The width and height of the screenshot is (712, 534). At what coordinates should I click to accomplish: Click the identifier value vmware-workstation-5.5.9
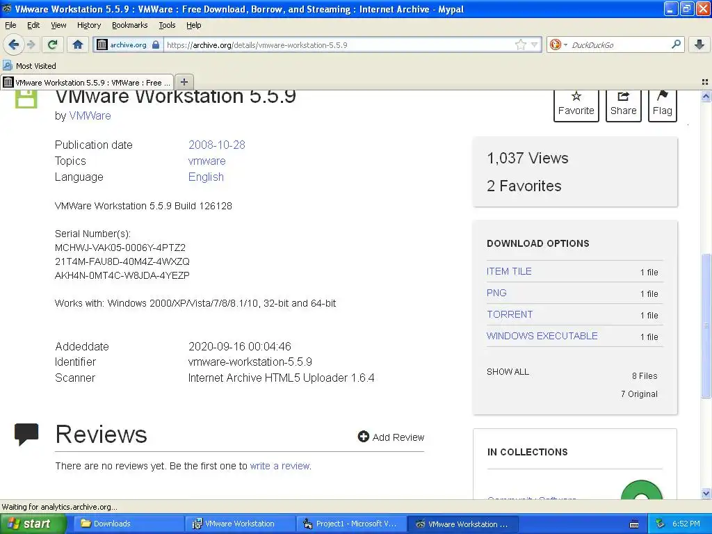(250, 362)
